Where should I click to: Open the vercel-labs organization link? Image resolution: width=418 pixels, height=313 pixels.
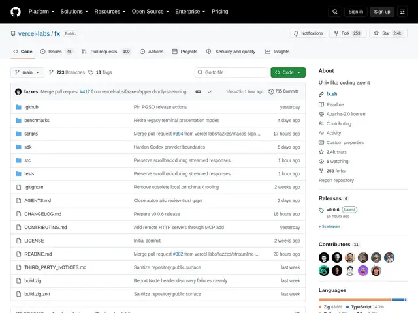[x=34, y=33]
